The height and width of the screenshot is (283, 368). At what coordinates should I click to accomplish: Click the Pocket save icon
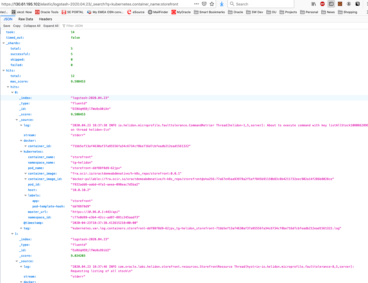pos(204,4)
